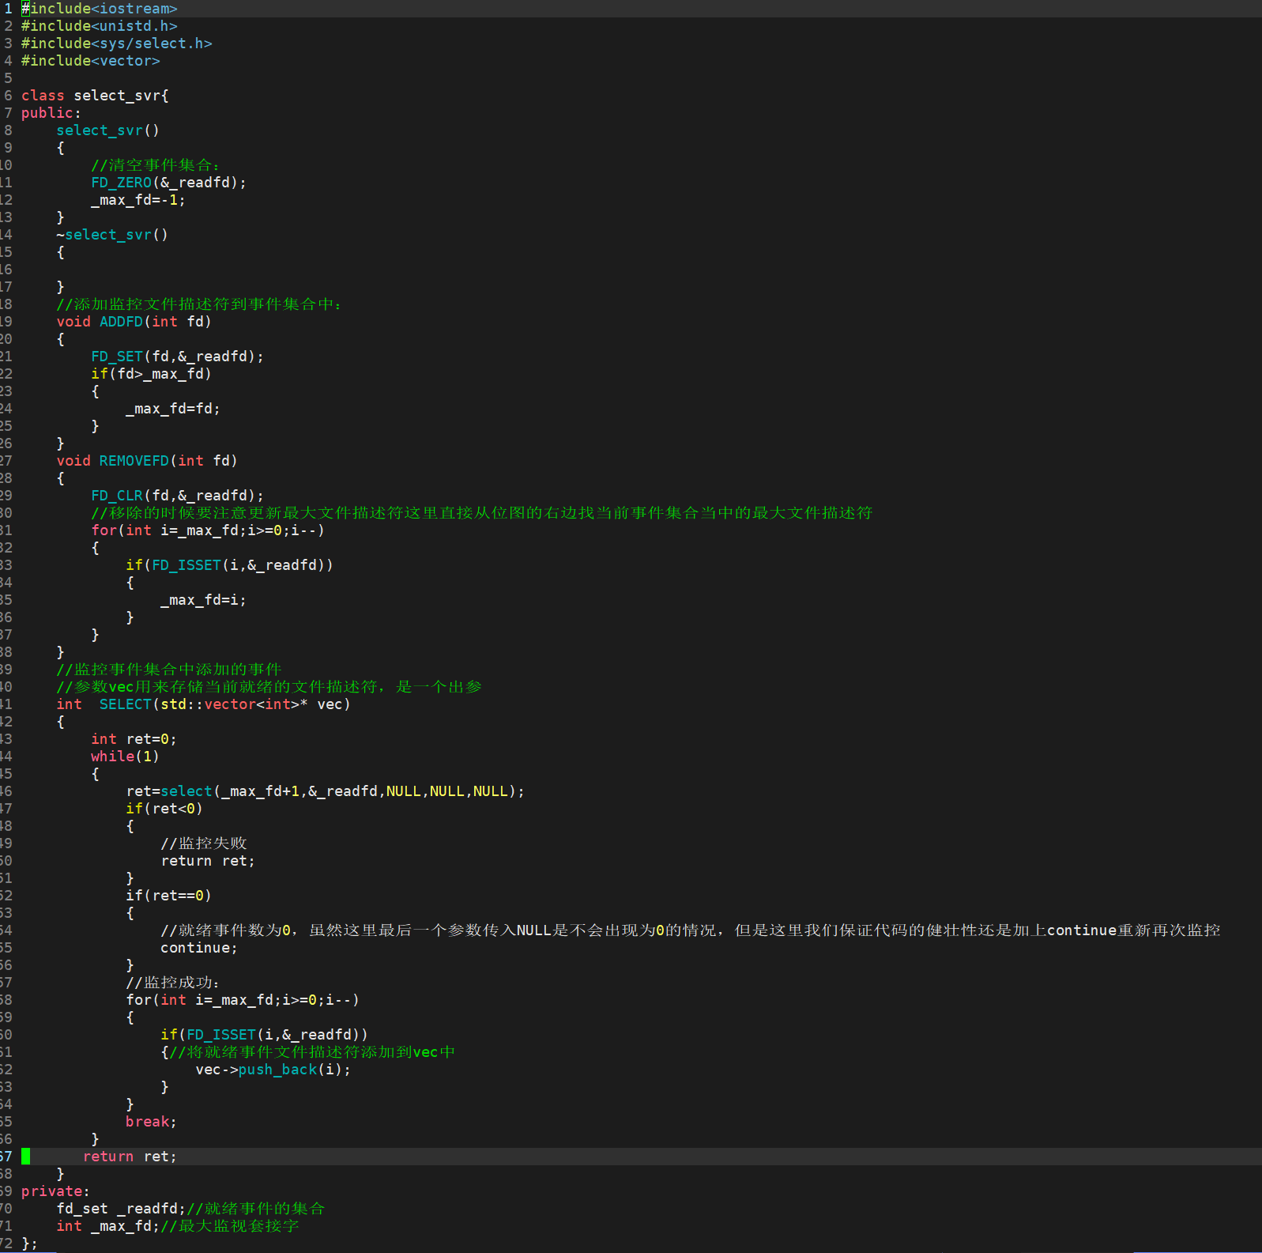This screenshot has height=1253, width=1262.
Task: Click the comment '//清空事件集合:'
Action: click(156, 165)
